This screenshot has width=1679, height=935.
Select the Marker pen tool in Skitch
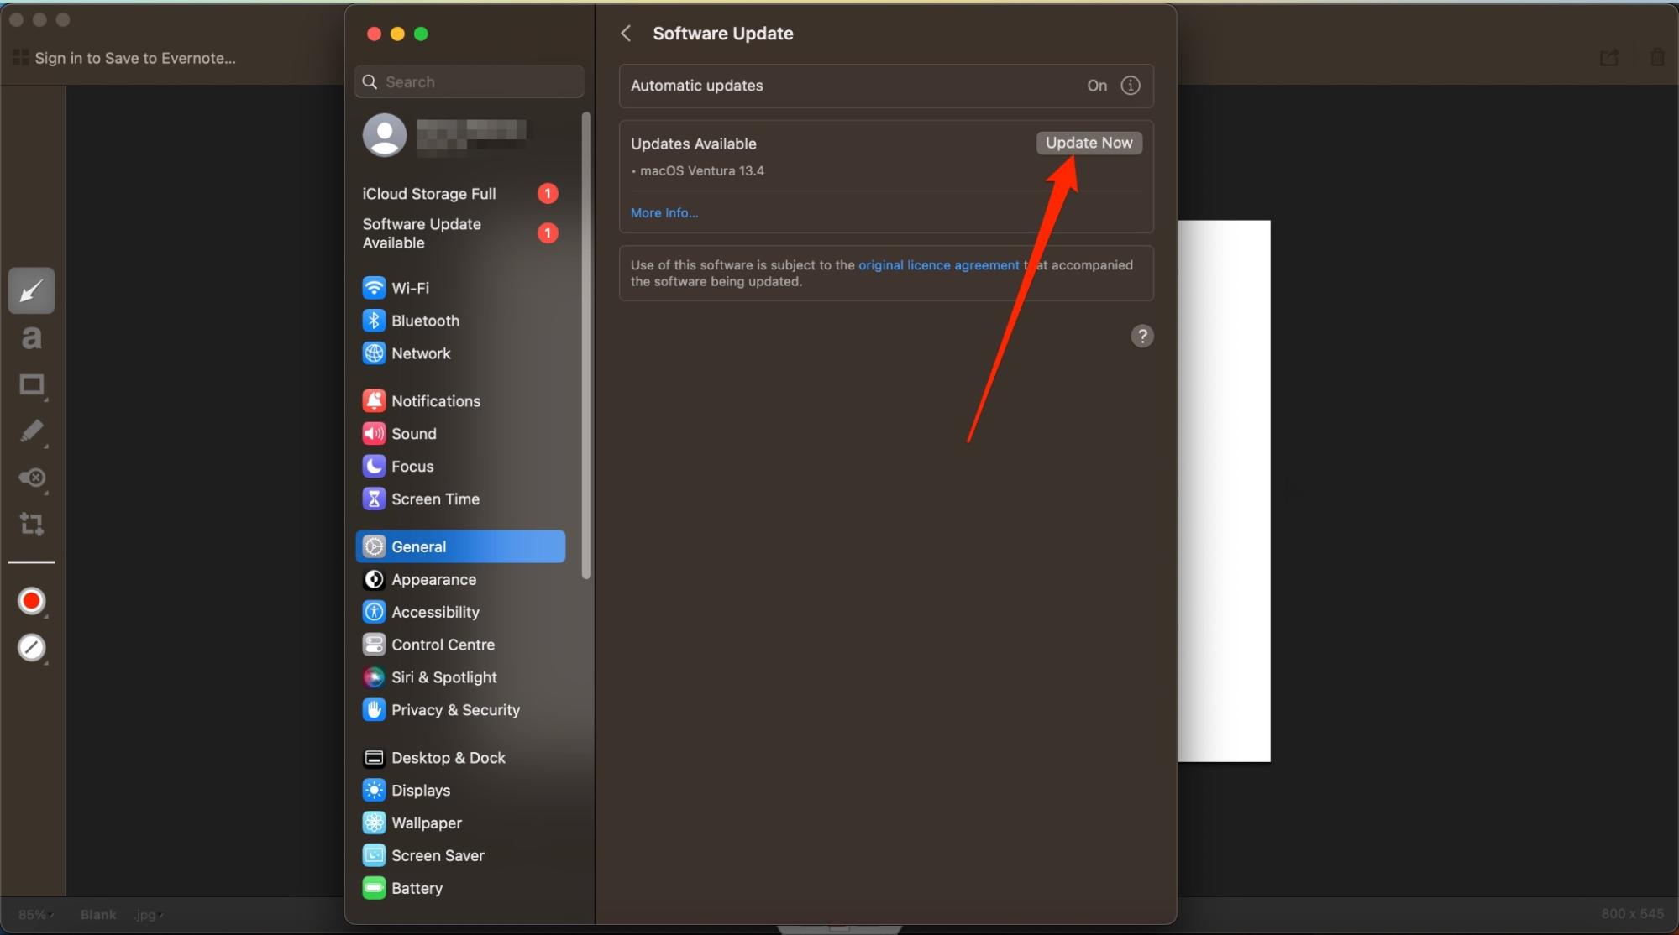tap(32, 431)
